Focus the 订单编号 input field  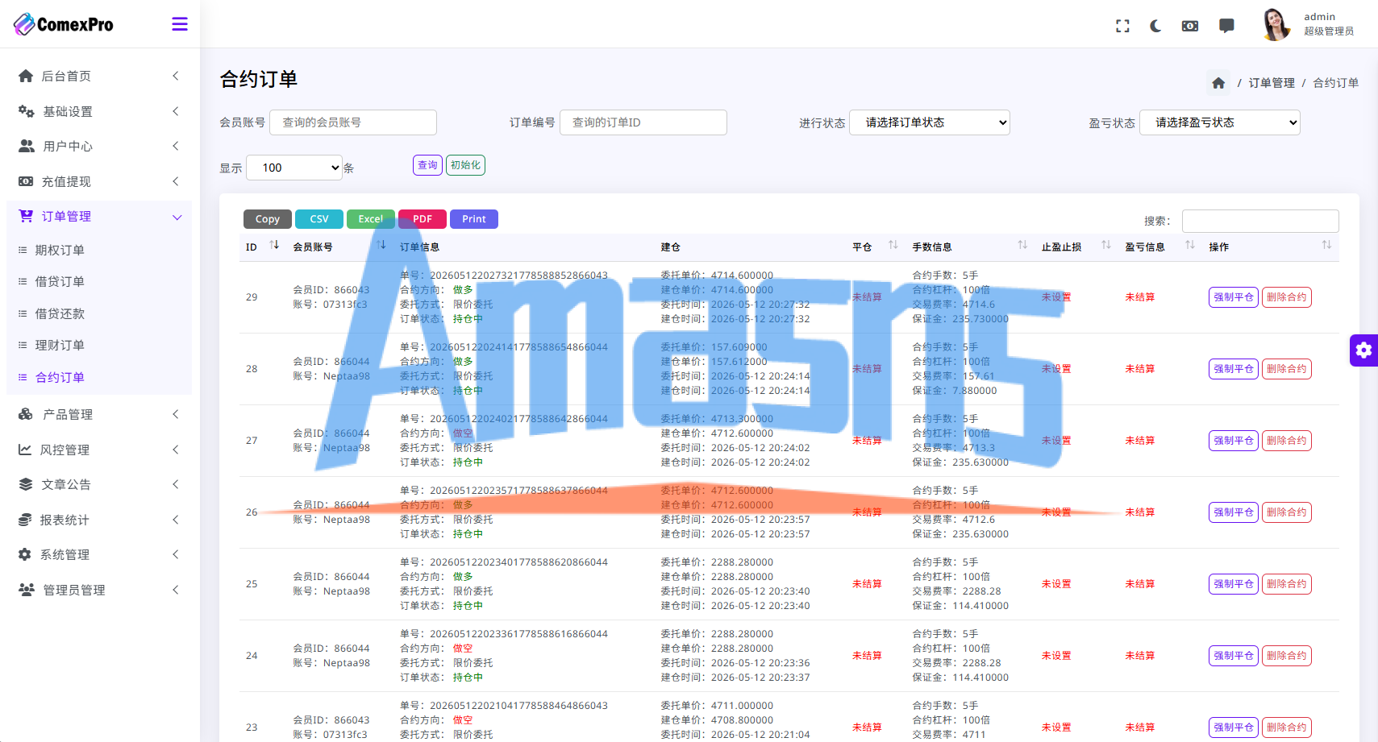coord(643,122)
